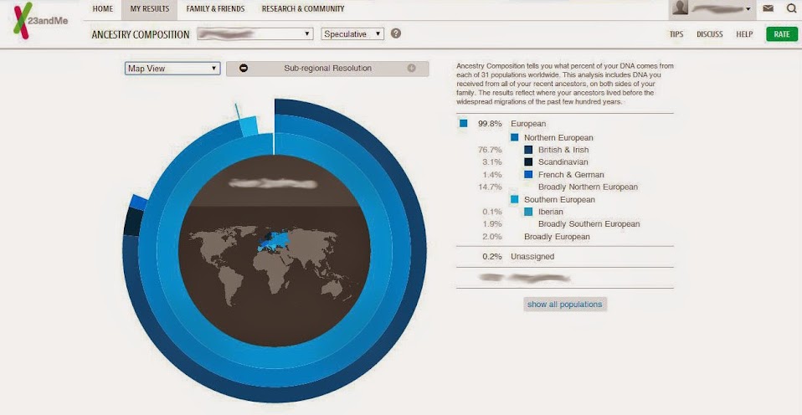Click the "1.4%" value

click(x=491, y=175)
